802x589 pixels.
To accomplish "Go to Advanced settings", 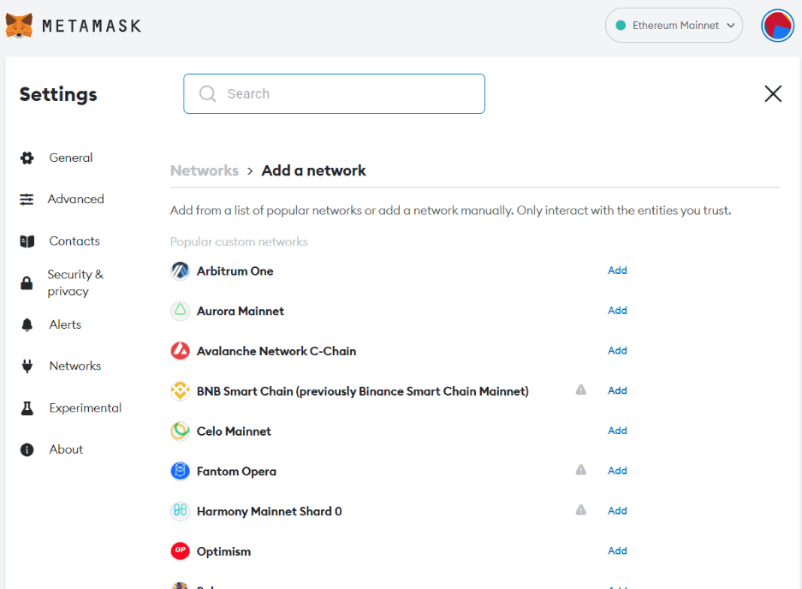I will pyautogui.click(x=75, y=199).
